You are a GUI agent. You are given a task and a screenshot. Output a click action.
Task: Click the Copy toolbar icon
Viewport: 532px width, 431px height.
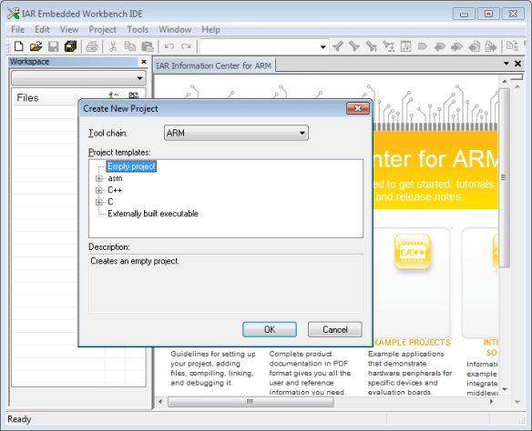click(129, 46)
